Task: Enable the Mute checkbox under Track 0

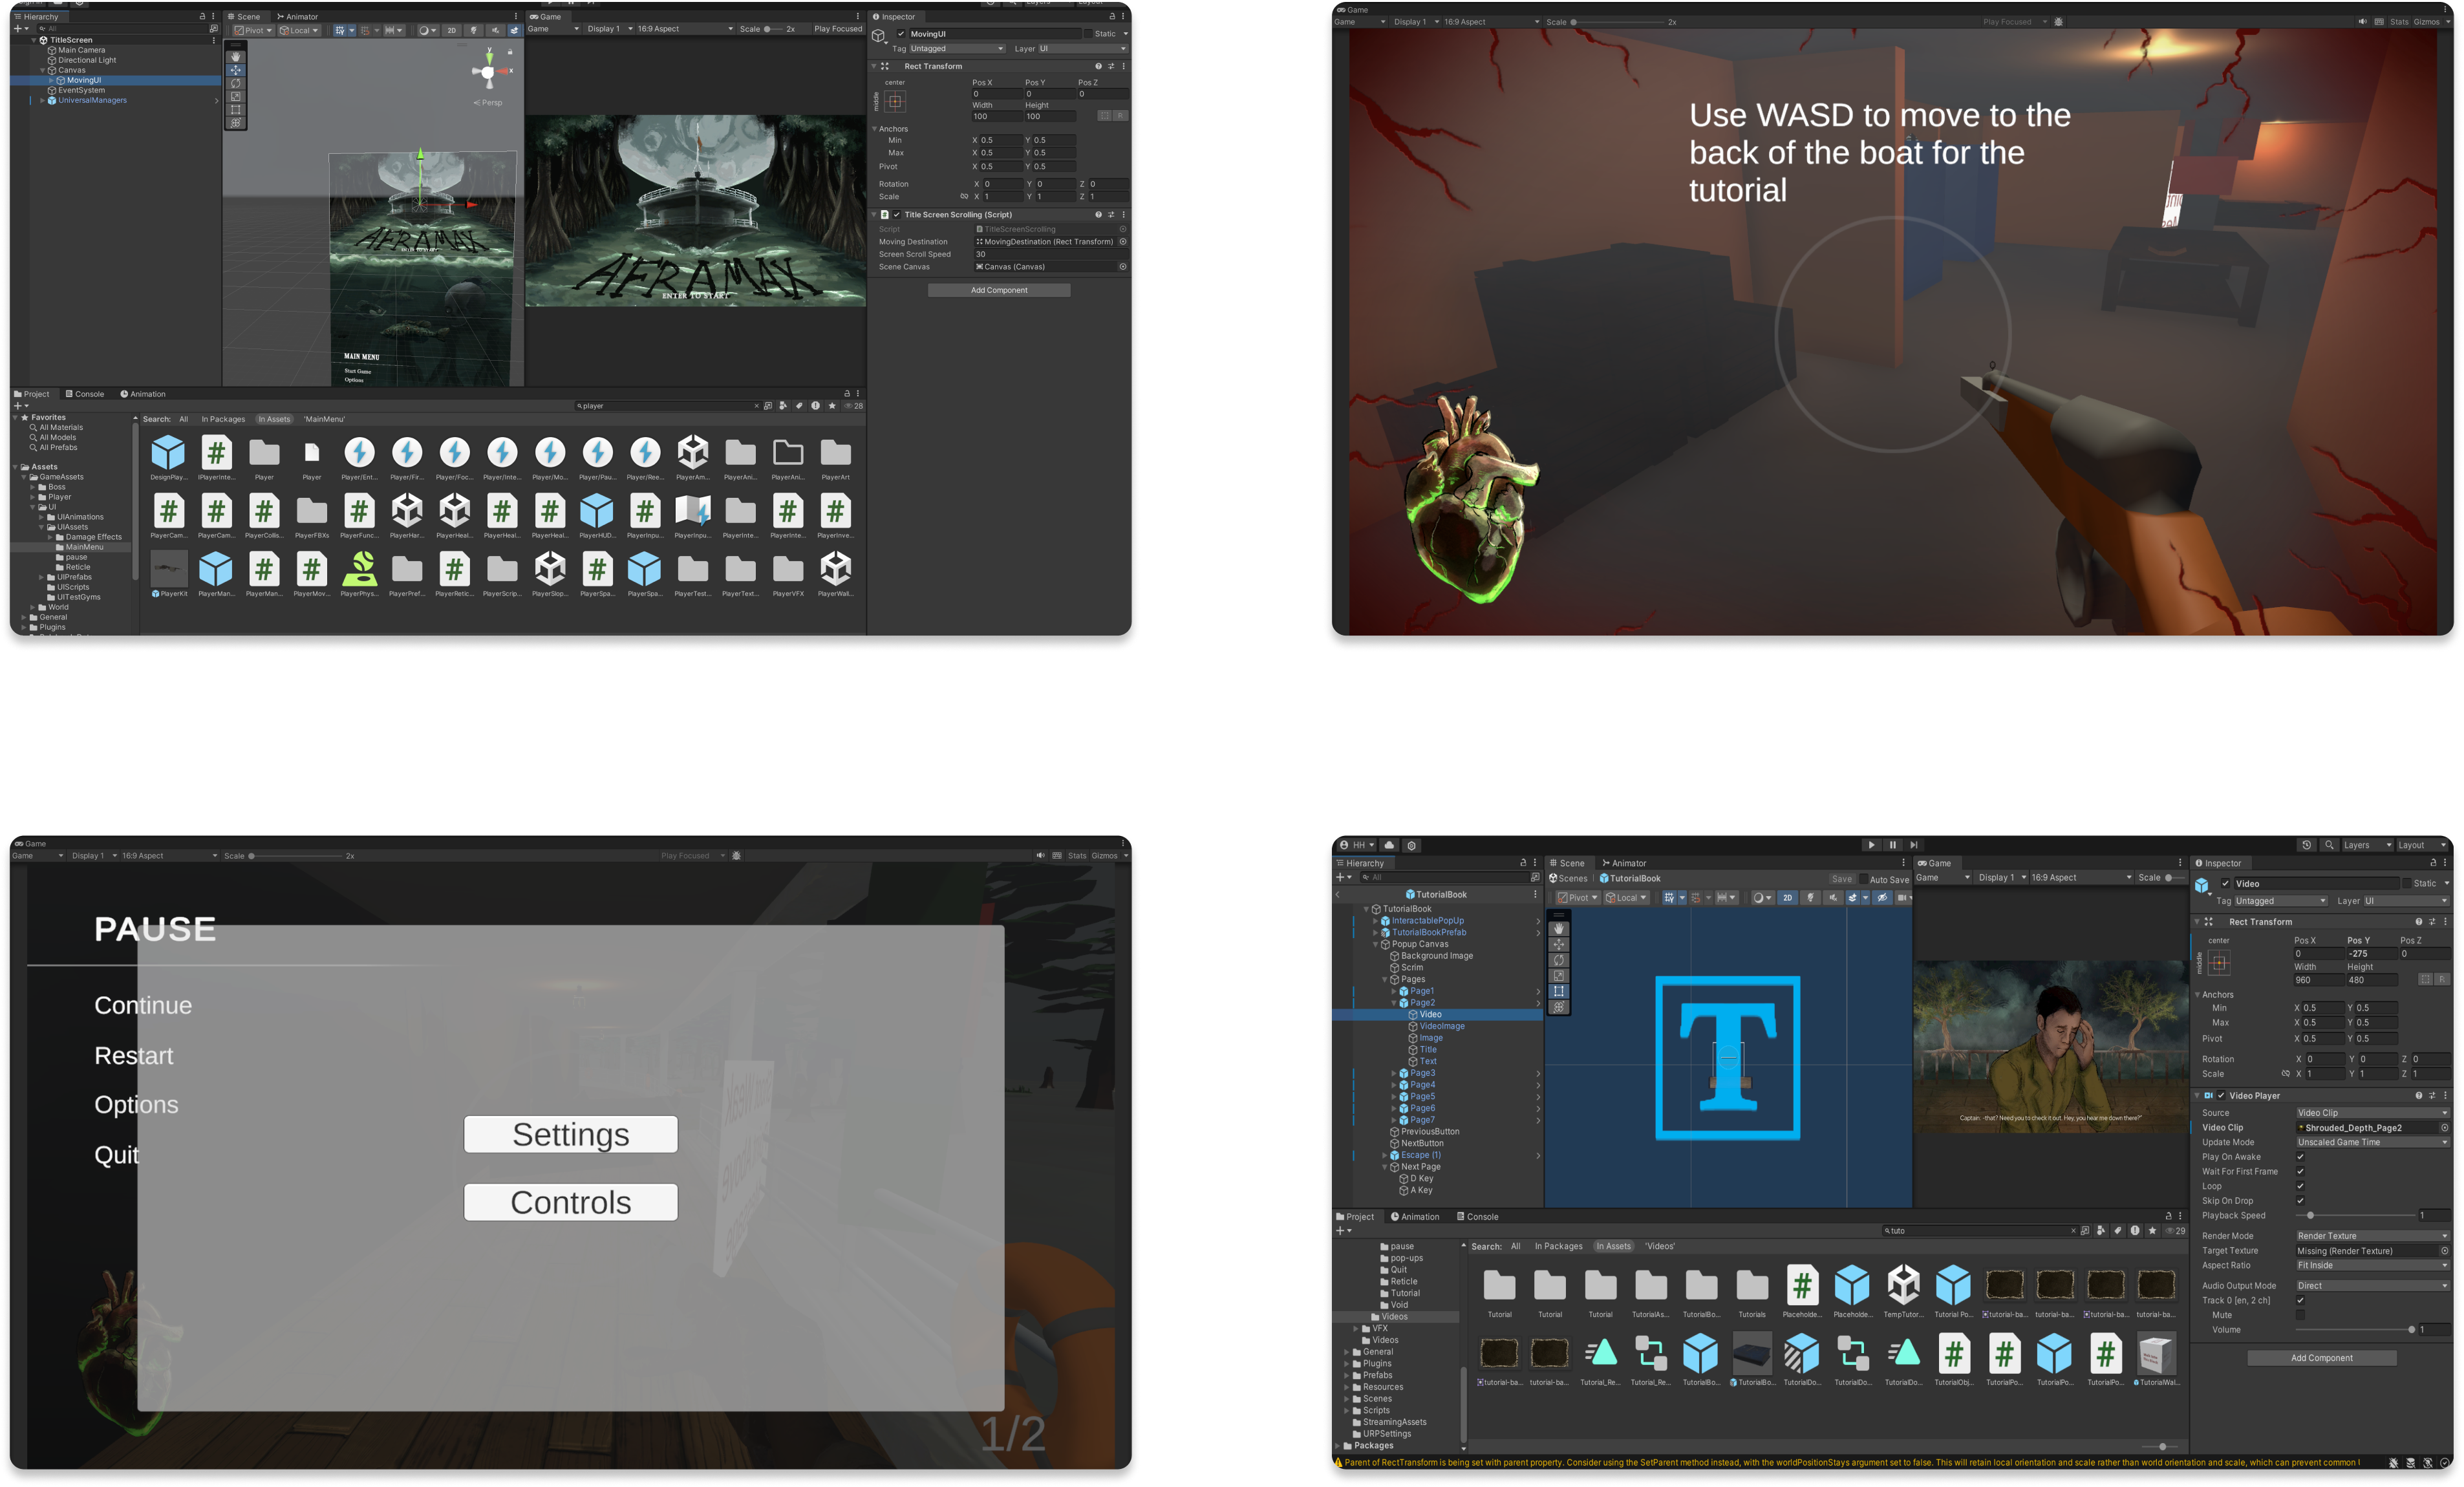Action: (2300, 1315)
